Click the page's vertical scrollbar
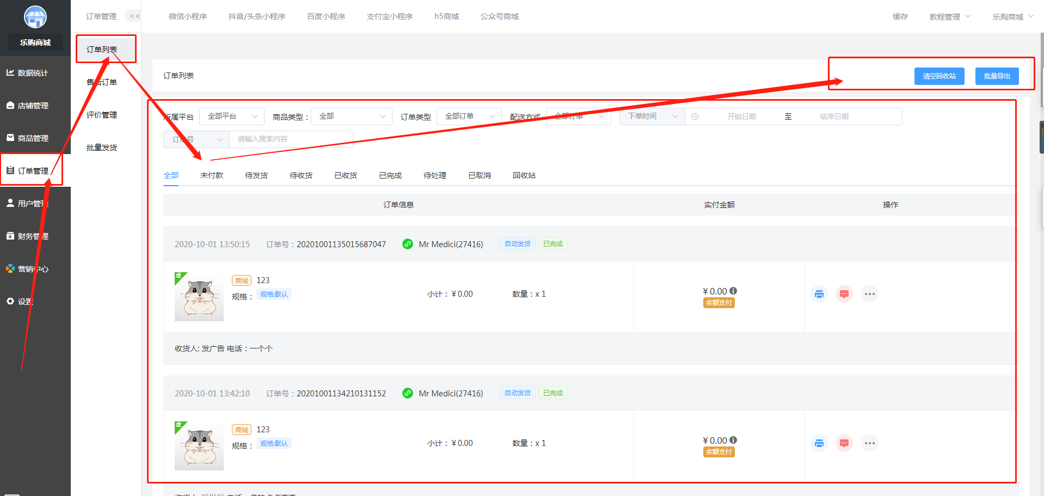 point(1041,70)
